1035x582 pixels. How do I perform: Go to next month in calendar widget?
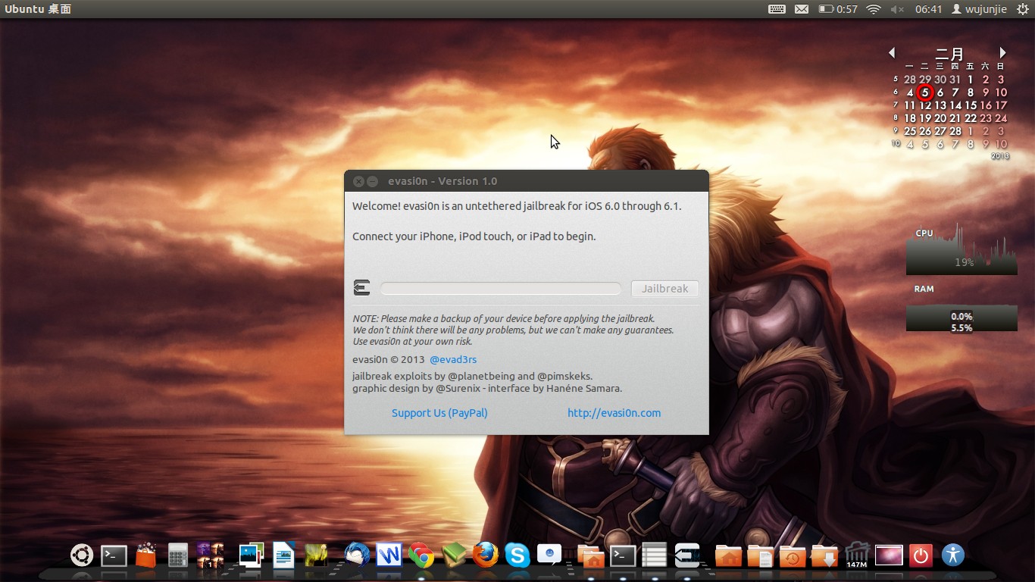1002,52
